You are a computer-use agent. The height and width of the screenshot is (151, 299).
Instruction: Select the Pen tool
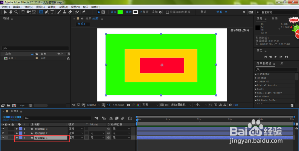(x=47, y=12)
